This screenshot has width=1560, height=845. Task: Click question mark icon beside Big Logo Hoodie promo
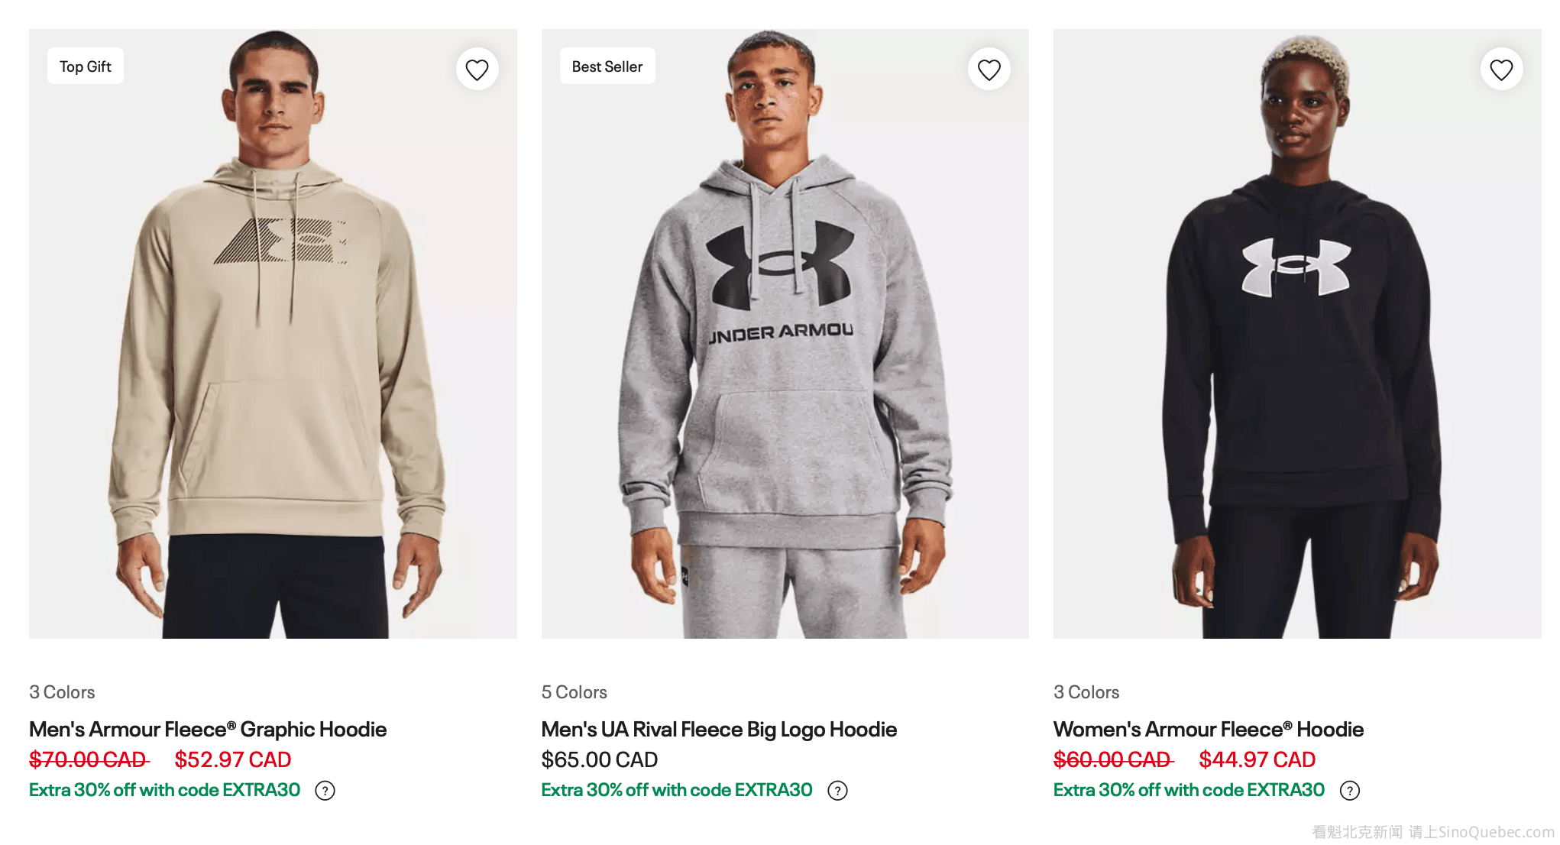click(x=837, y=791)
